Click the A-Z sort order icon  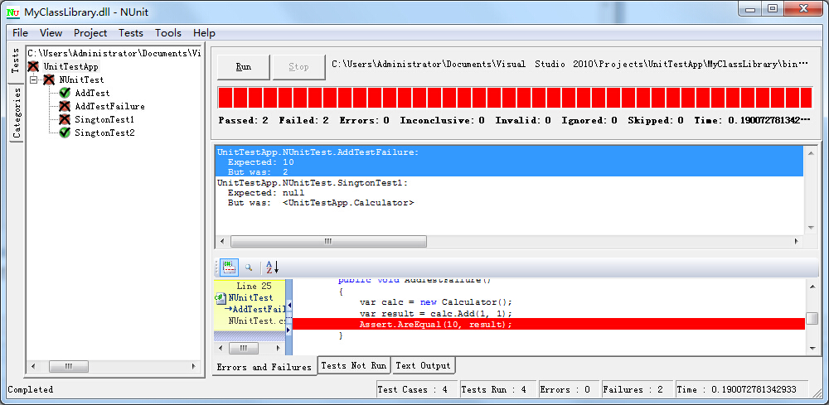pos(272,268)
